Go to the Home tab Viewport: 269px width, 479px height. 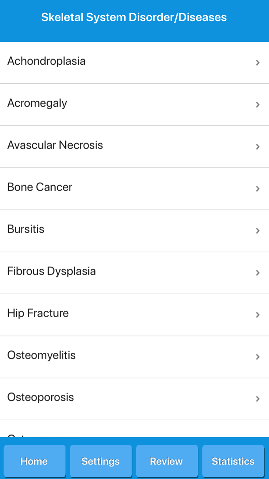[x=34, y=461]
